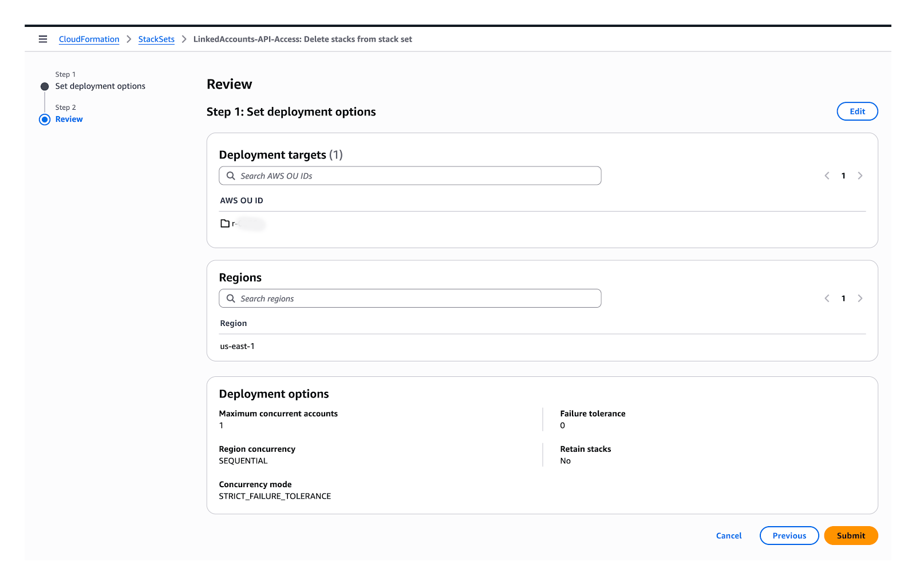Click the SEQUENTIAL region concurrency value

click(x=243, y=461)
